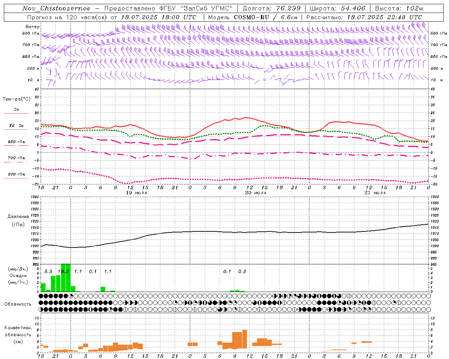Click the 0.3 precipitation total value
The image size is (449, 359).
[x=242, y=271]
